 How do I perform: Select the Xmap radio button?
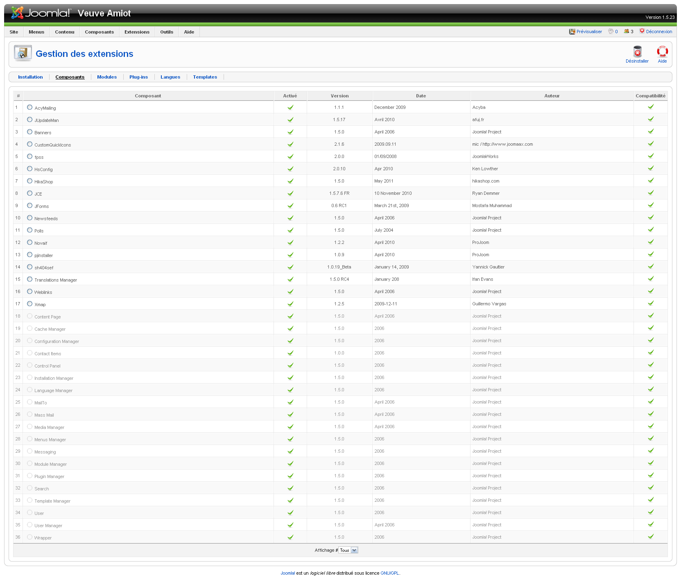pyautogui.click(x=29, y=304)
